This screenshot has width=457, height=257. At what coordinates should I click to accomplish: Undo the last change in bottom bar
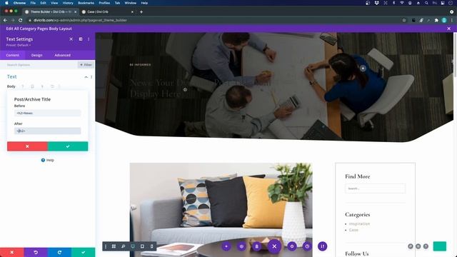[x=36, y=252]
